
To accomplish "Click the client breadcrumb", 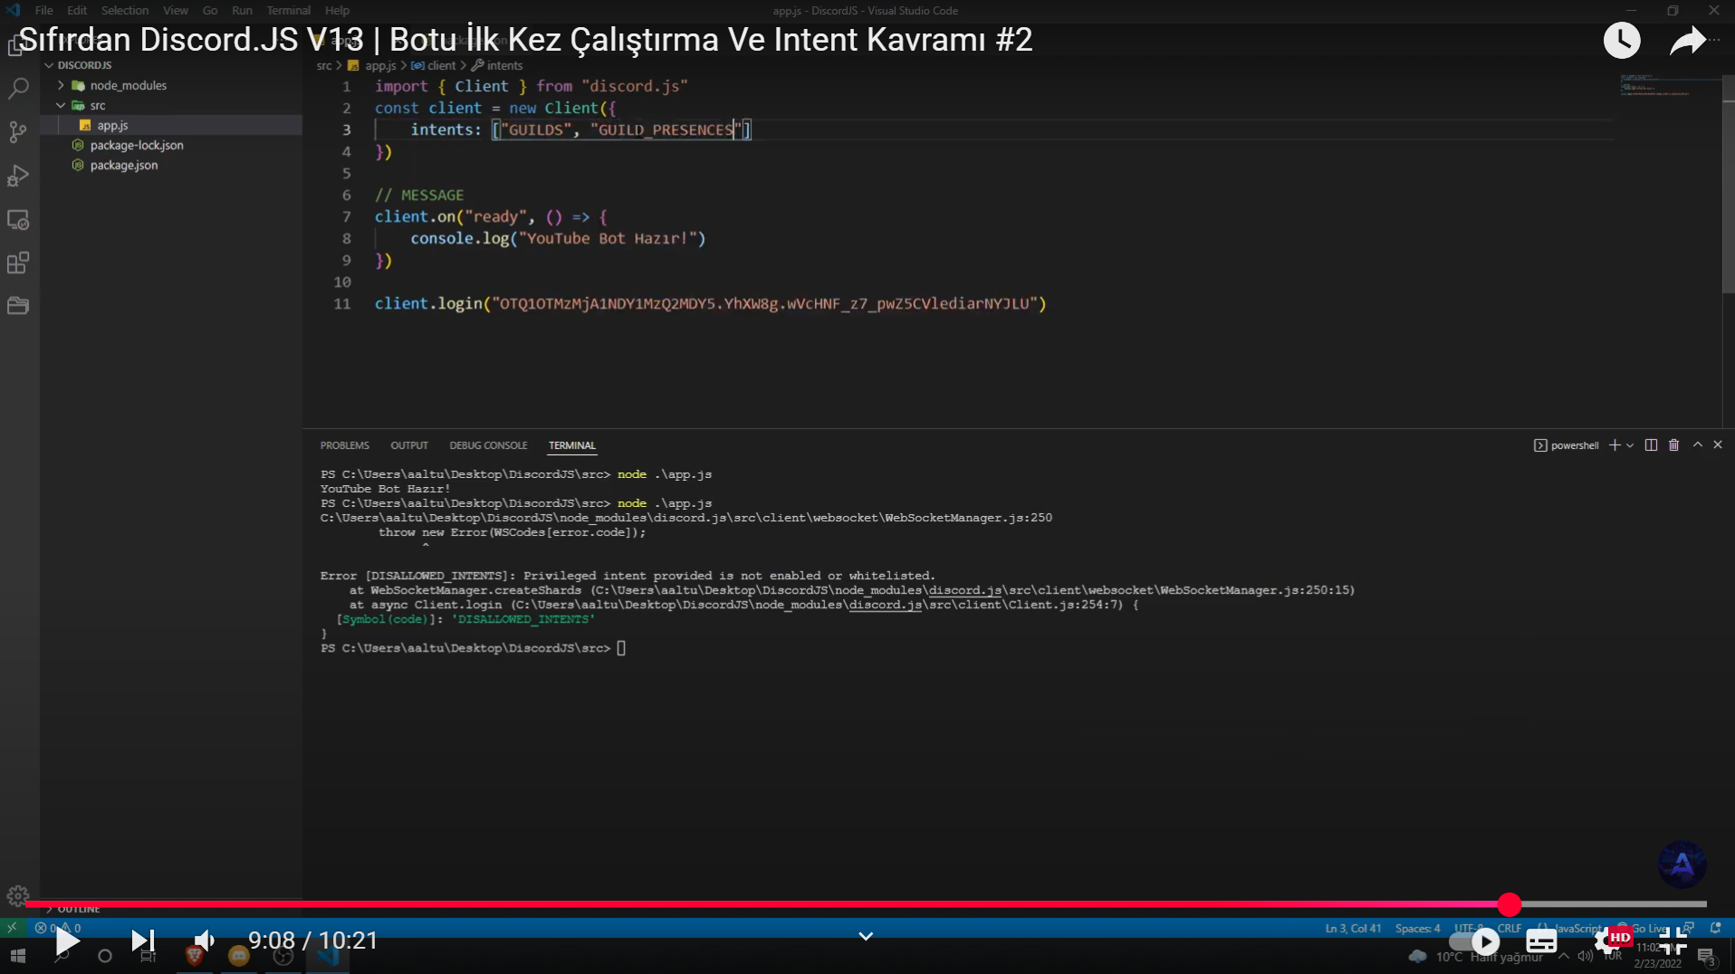I will click(441, 65).
